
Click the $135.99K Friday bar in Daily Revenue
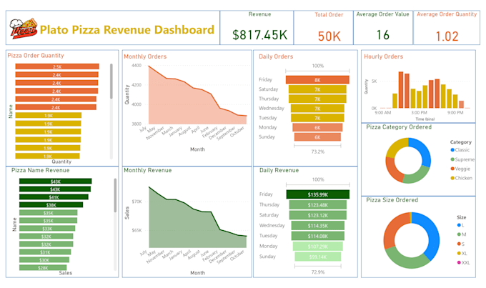pyautogui.click(x=318, y=194)
